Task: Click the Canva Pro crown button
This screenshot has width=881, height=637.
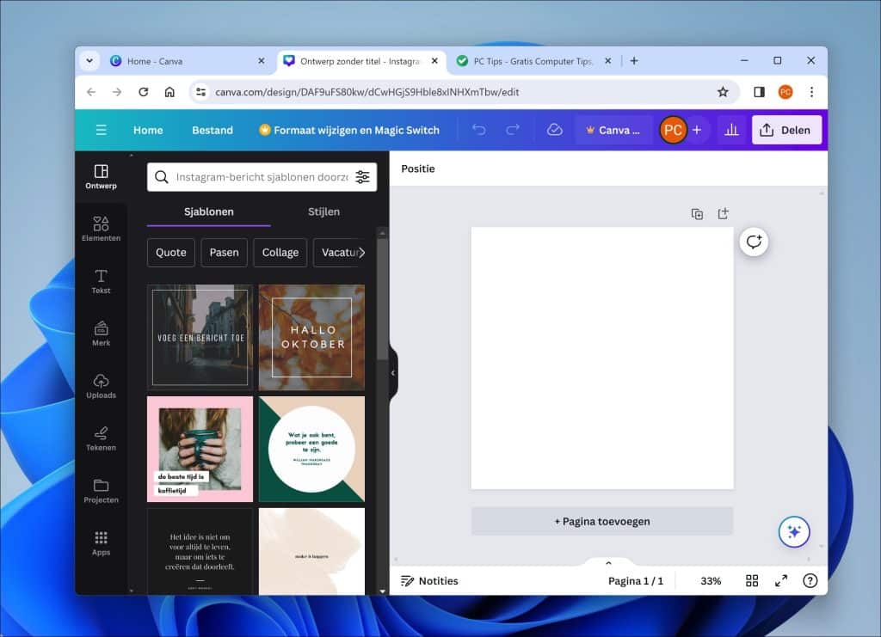Action: point(613,130)
